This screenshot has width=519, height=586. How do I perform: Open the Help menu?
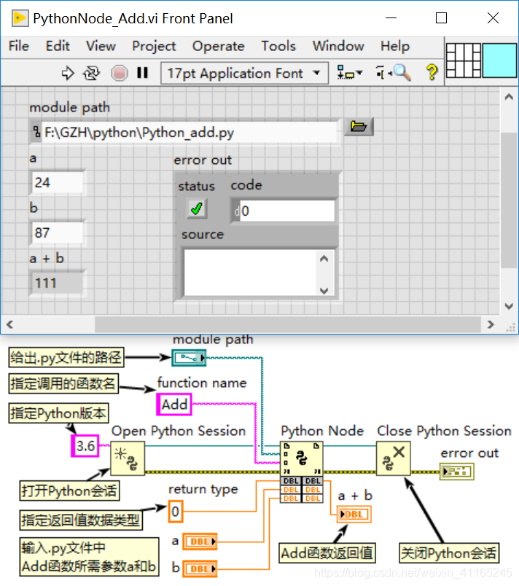[x=395, y=46]
